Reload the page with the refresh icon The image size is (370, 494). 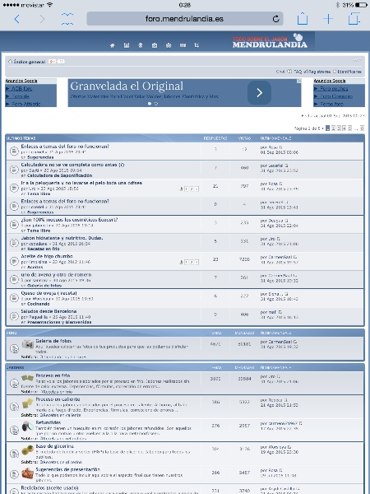276,19
